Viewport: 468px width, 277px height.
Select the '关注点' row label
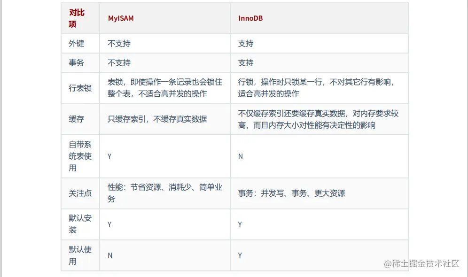coord(80,193)
